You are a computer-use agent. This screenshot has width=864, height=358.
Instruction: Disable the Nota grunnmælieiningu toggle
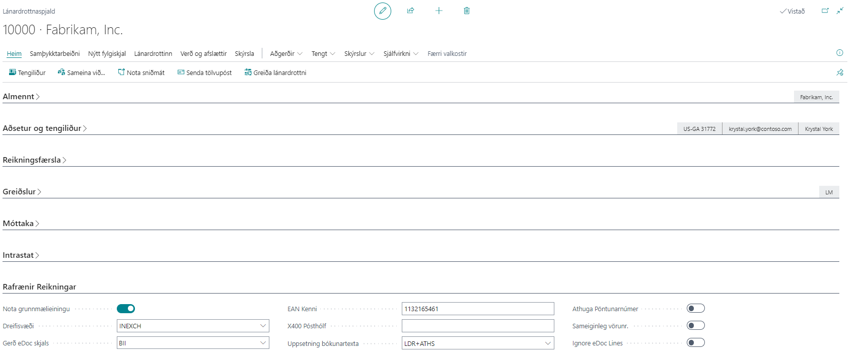126,309
